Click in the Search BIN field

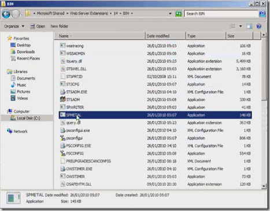coord(221,14)
